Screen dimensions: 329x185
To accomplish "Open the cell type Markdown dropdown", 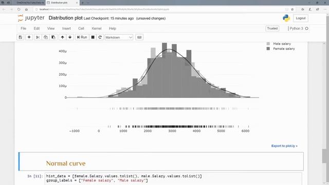I will tap(119, 38).
